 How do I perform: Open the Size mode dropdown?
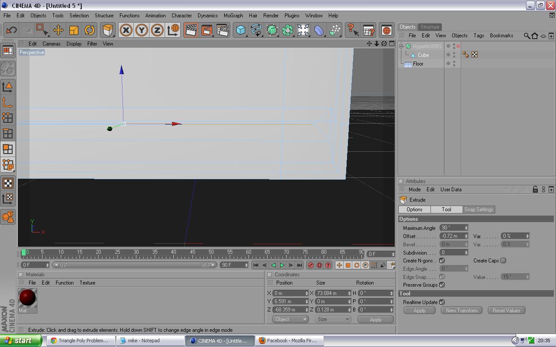[333, 319]
